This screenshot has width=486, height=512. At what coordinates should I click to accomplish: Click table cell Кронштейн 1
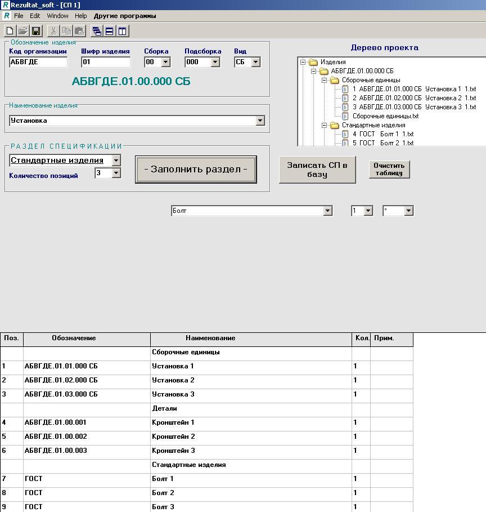251,424
